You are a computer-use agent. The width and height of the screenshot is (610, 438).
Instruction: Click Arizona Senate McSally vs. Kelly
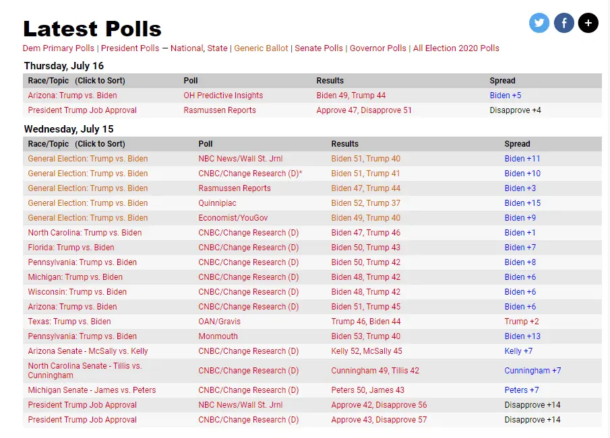click(x=88, y=351)
